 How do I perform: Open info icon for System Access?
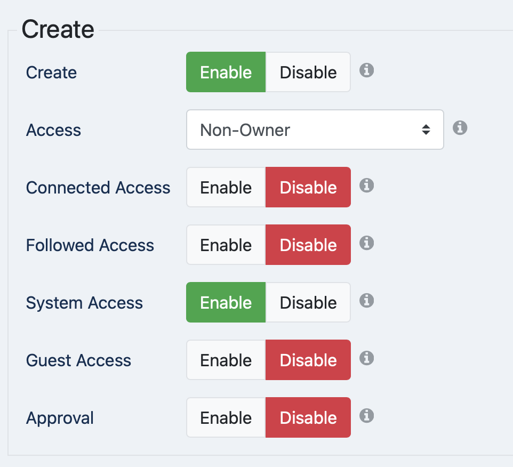pos(366,301)
